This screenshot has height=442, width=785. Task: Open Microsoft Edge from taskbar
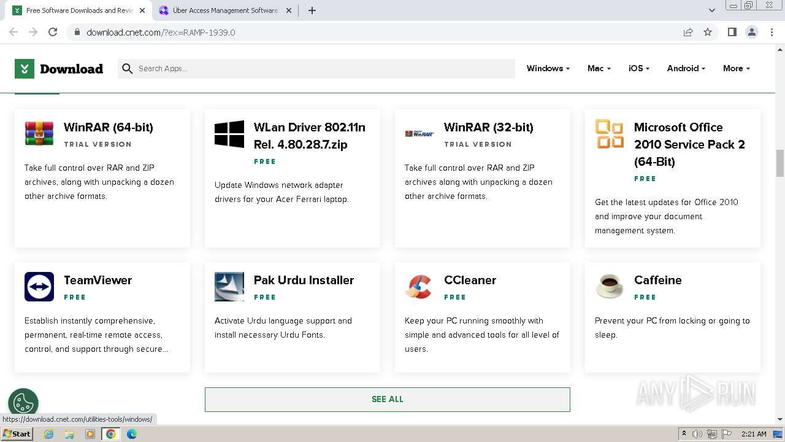coord(132,434)
